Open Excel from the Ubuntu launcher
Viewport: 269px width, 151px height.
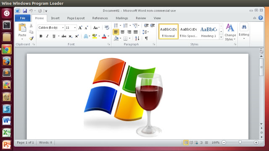(7, 133)
